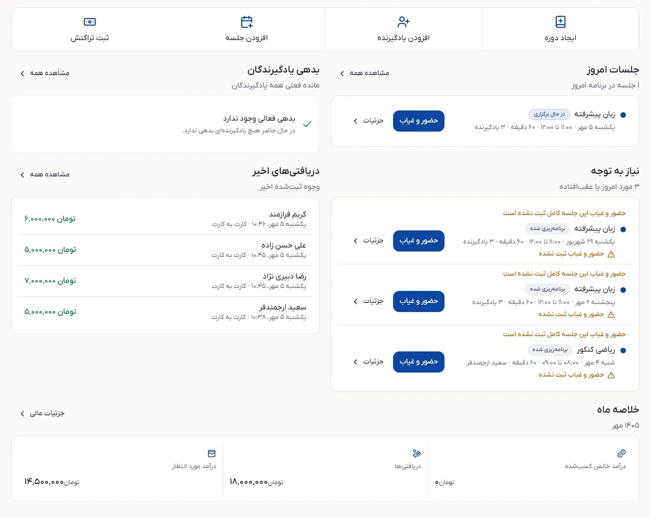Click the ایجاد دوره label
This screenshot has height=518, width=650.
pos(560,38)
